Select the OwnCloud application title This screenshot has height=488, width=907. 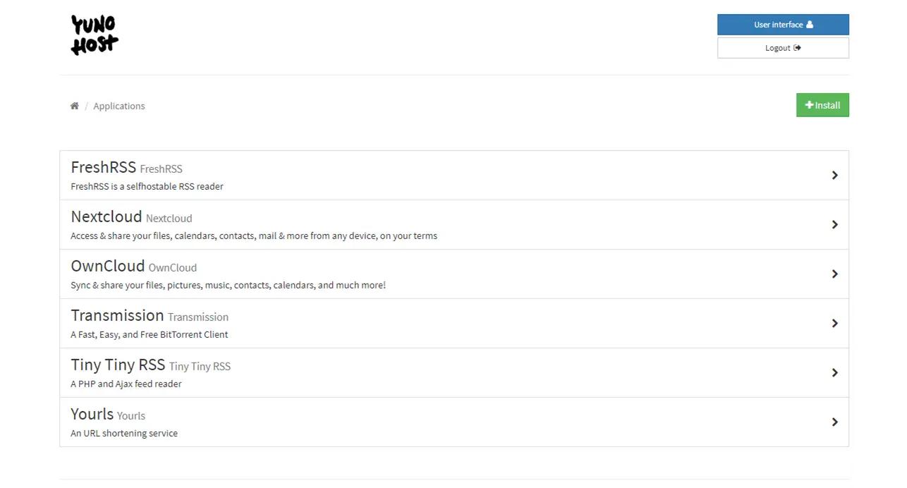coord(108,267)
